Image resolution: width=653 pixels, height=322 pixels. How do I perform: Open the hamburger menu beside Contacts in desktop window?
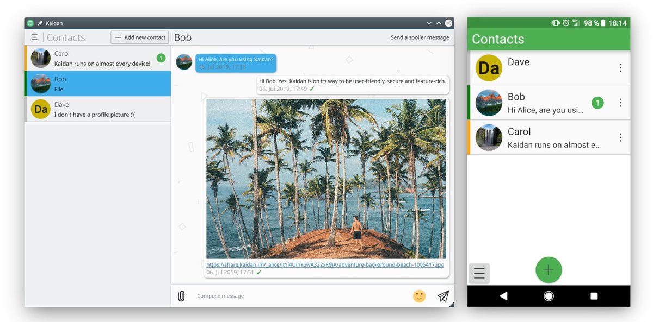[x=34, y=37]
